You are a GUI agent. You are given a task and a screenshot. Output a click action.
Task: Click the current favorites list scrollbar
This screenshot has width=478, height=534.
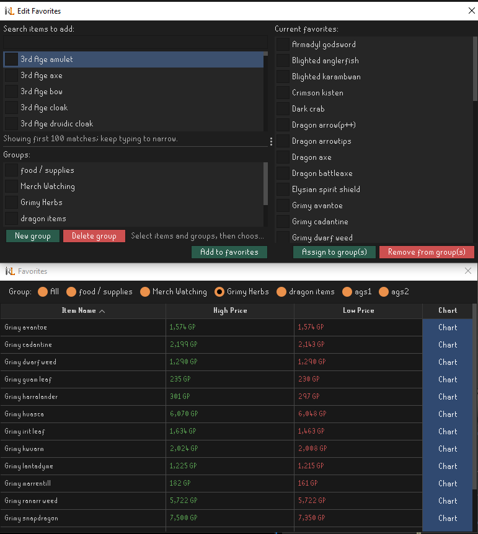click(475, 69)
